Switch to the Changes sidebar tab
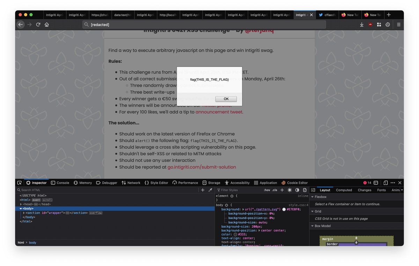Viewport: 419px width, 266px height. [365, 190]
